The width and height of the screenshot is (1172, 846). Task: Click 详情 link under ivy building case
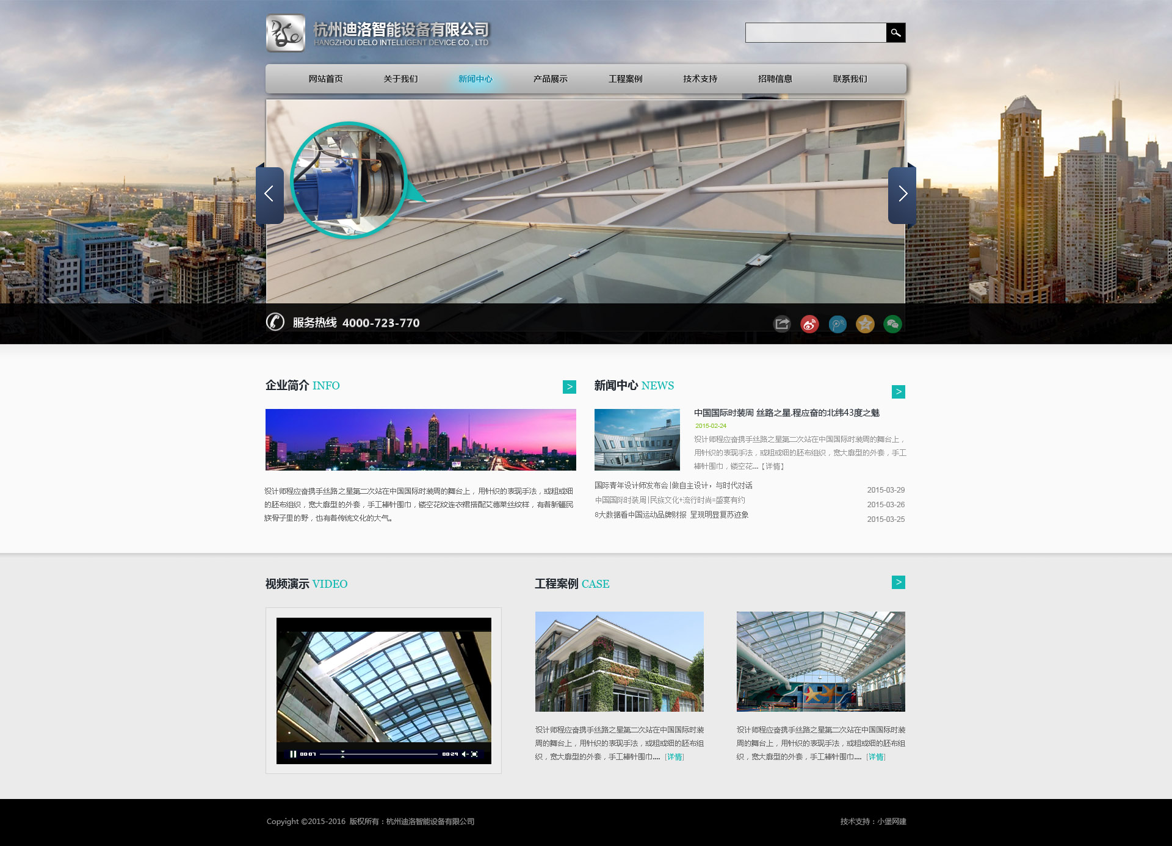click(x=675, y=757)
